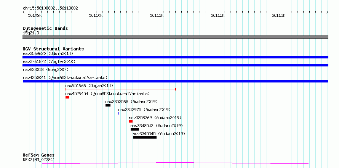The width and height of the screenshot is (339, 168).
Task: Click the black nsv3352568 variant block
Action: [x=108, y=105]
